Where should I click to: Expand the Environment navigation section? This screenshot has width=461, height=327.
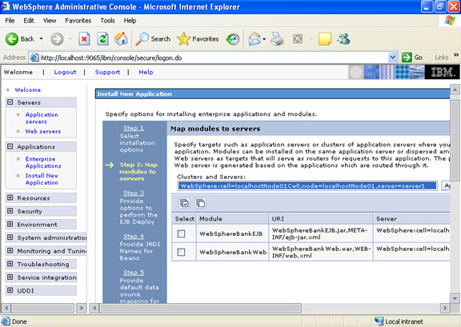point(10,224)
